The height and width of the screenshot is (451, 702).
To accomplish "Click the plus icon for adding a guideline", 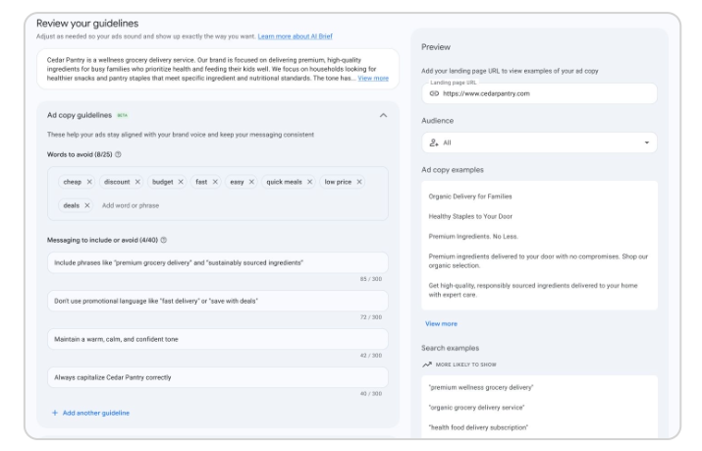I will point(55,413).
